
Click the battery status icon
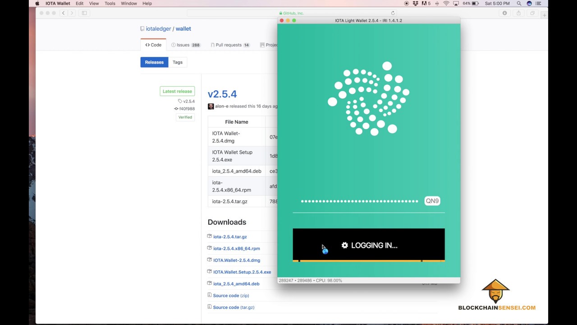click(475, 3)
